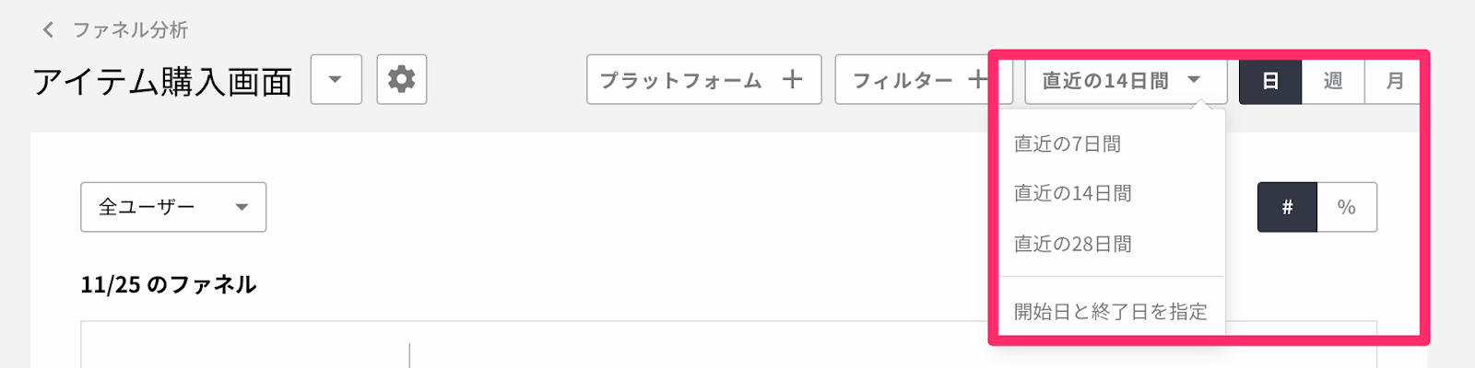This screenshot has height=368, width=1475.
Task: Collapse the 直近の14日間 date range dropdown
Action: (x=1126, y=80)
